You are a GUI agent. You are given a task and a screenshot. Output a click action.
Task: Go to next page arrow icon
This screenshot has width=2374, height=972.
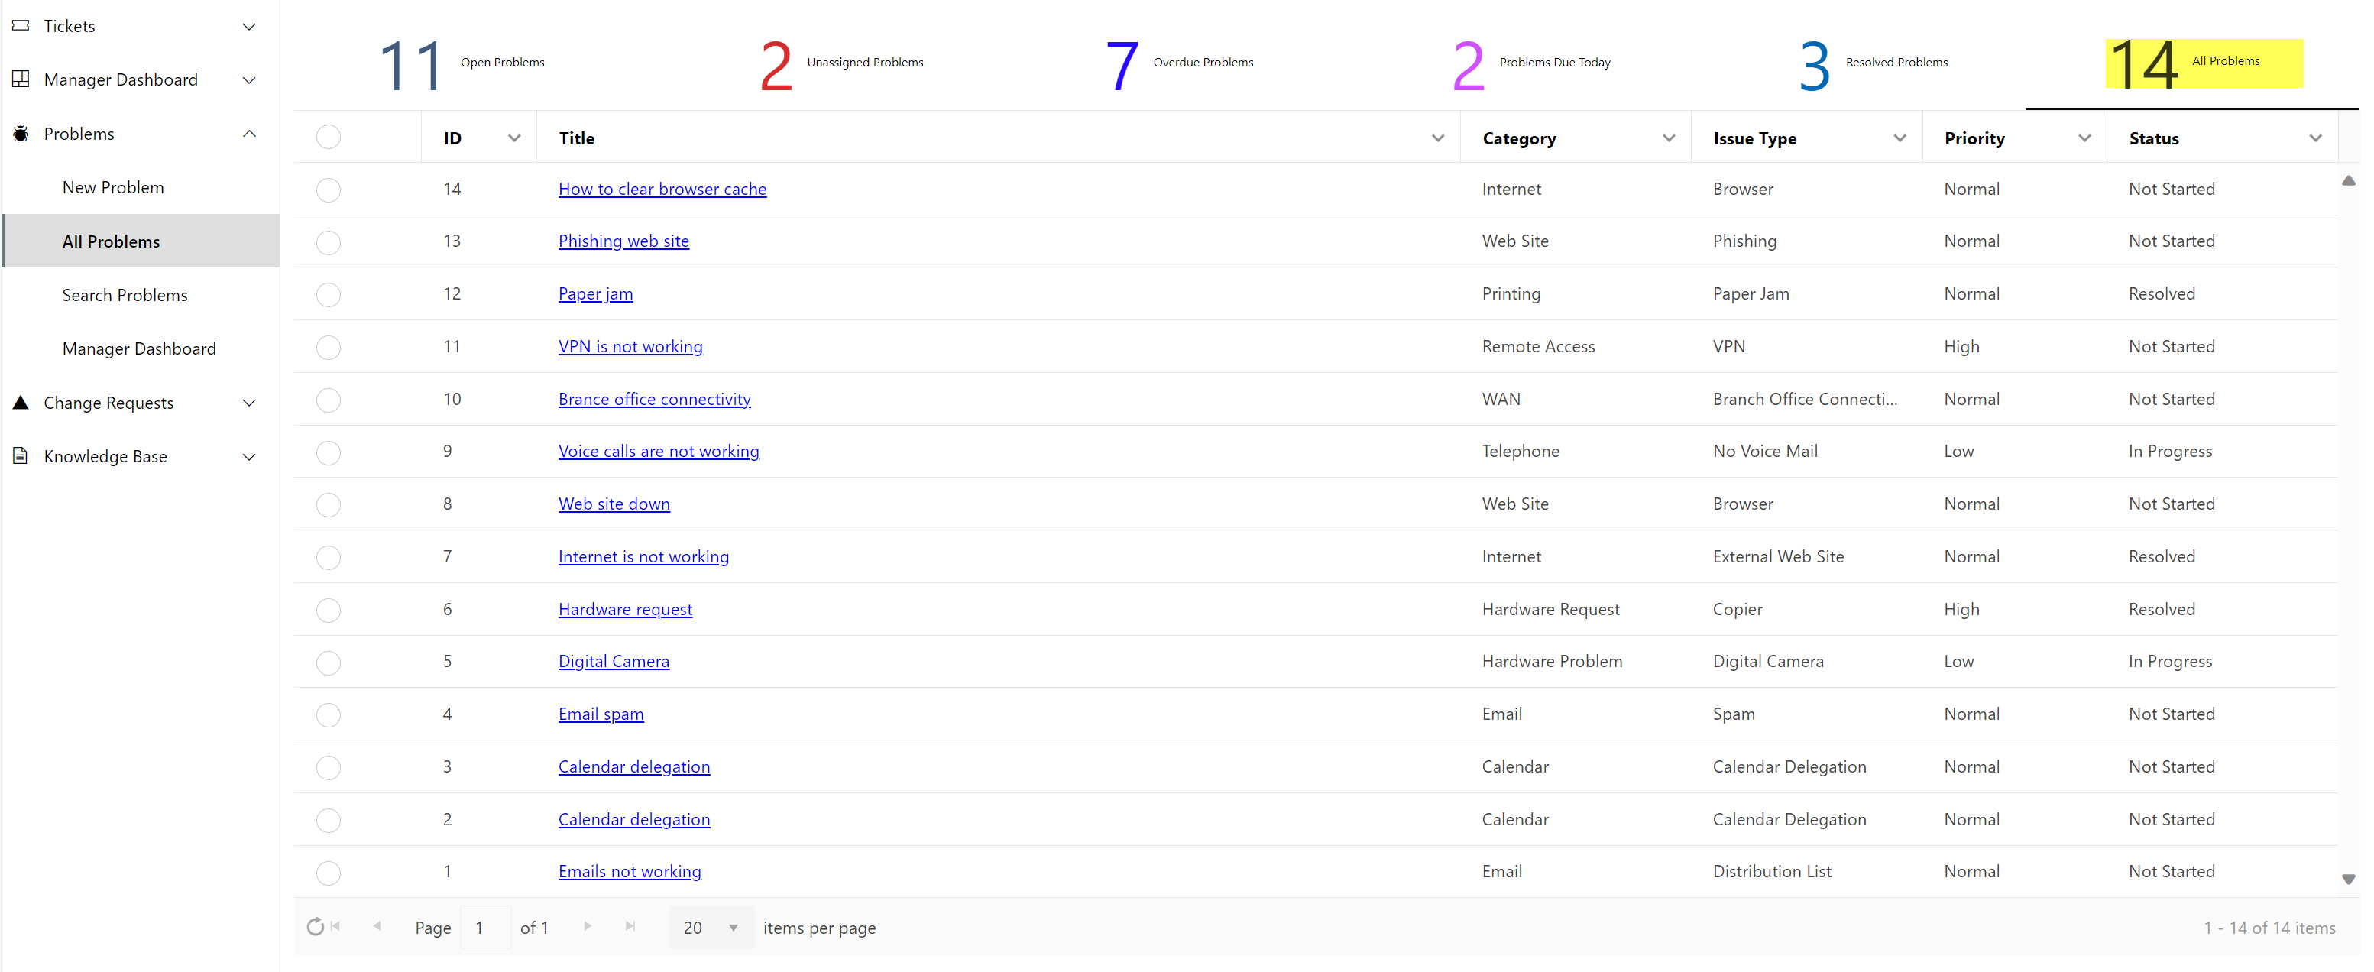click(587, 927)
